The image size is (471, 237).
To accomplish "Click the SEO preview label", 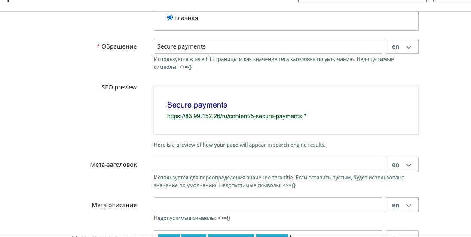I will [x=119, y=87].
